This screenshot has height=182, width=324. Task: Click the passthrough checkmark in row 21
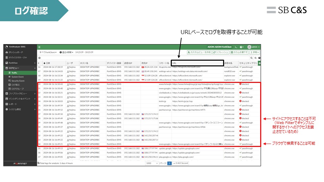coord(240,88)
